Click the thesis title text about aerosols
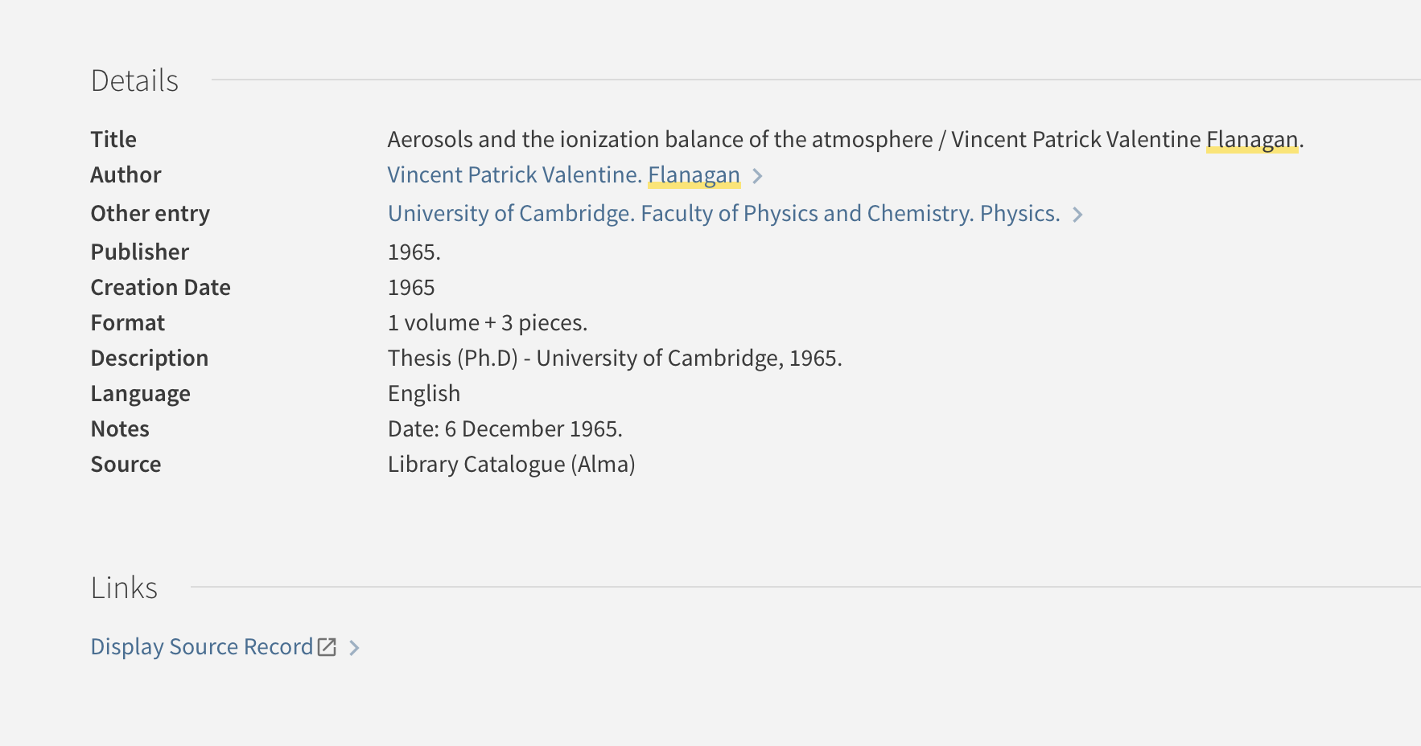 tap(660, 140)
